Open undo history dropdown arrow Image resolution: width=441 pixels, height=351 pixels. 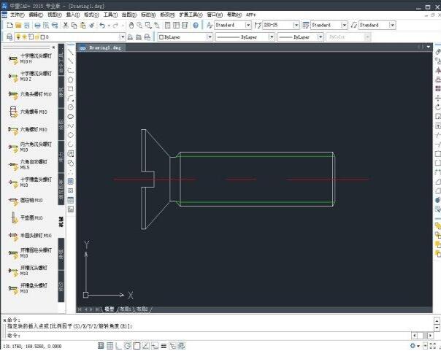pos(109,26)
